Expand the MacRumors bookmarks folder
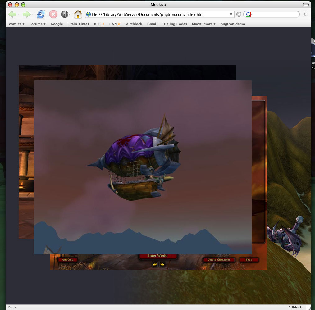Viewport: 315px width, 310px height. [204, 24]
